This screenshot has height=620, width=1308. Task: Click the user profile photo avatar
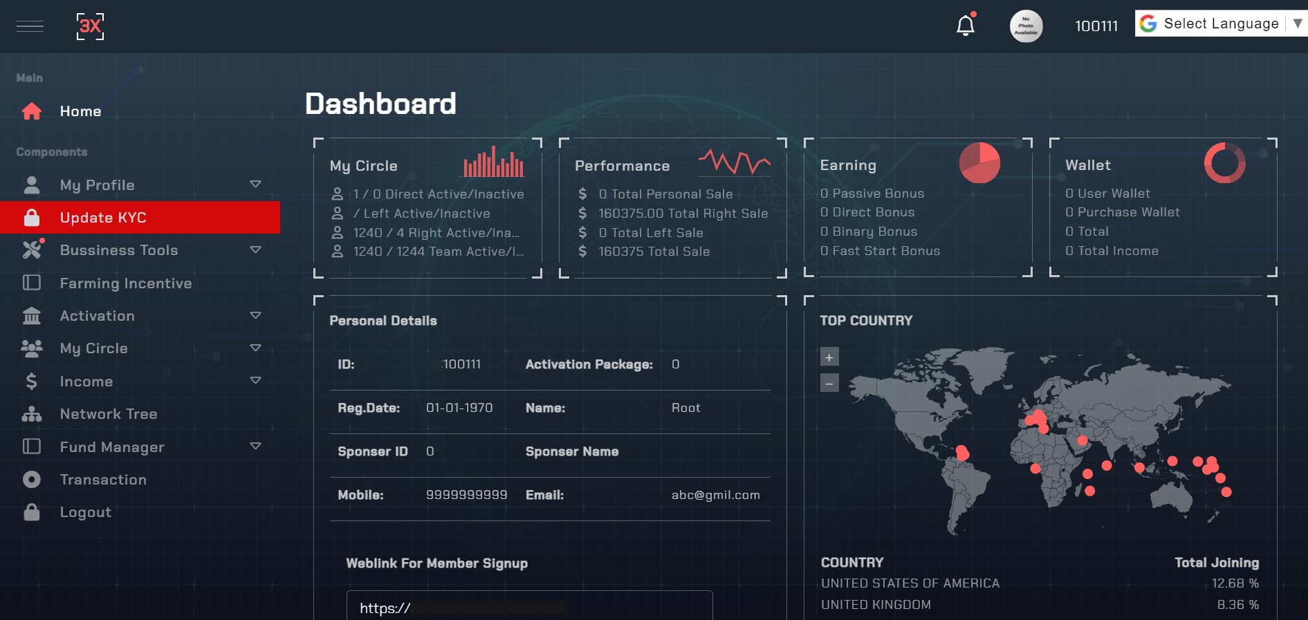pyautogui.click(x=1026, y=26)
